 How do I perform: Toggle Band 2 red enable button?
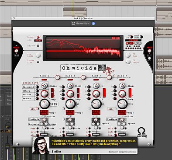(x=70, y=80)
